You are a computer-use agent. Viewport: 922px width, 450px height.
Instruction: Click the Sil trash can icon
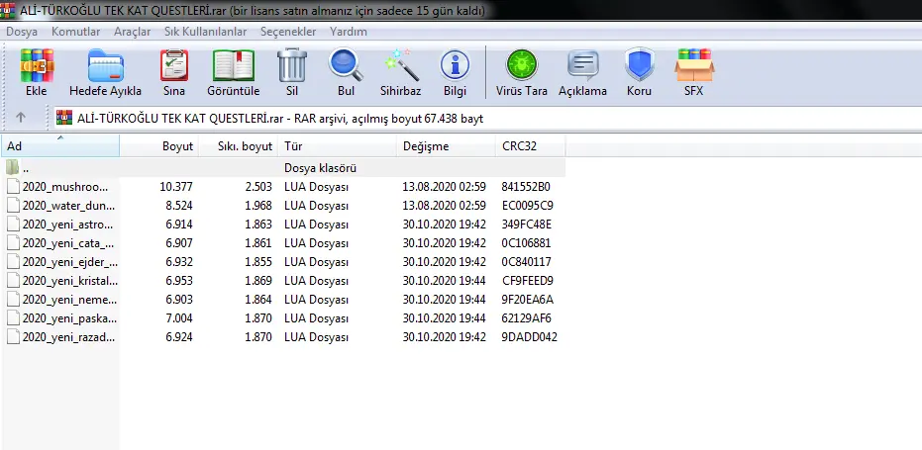coord(292,65)
